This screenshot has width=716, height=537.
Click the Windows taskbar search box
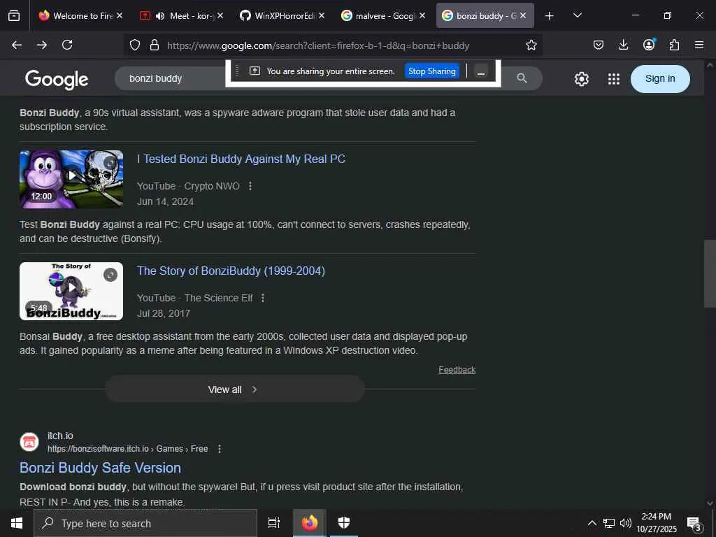click(x=145, y=523)
